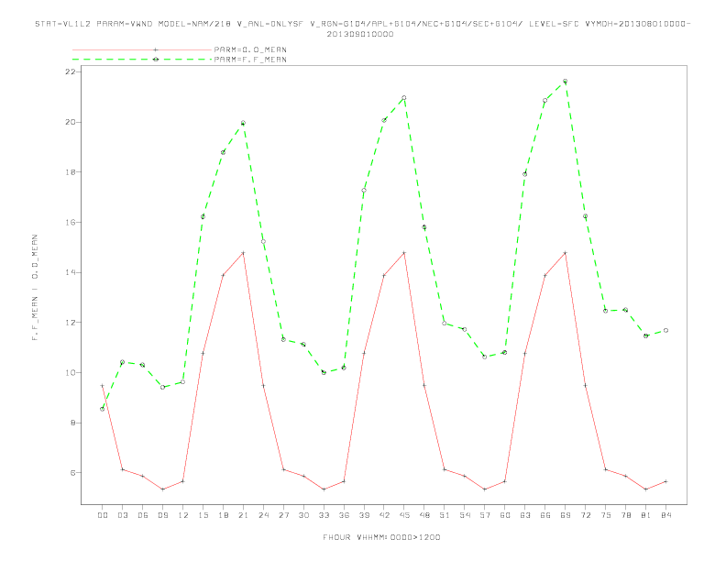726x561 pixels.
Task: Click the F.F_MEAN | O.O_MEAN y-axis title
Action: coord(35,288)
